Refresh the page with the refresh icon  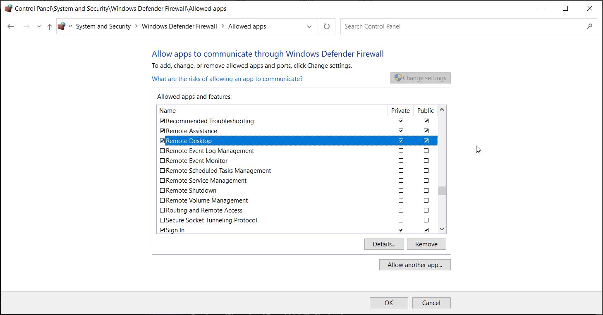[x=326, y=26]
